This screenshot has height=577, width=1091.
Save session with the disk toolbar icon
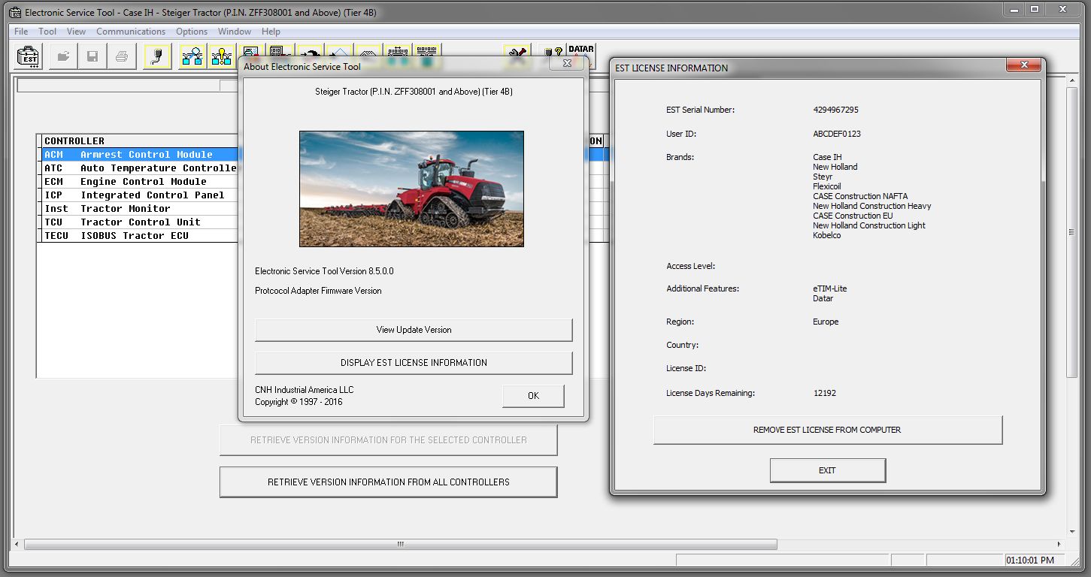pyautogui.click(x=92, y=56)
